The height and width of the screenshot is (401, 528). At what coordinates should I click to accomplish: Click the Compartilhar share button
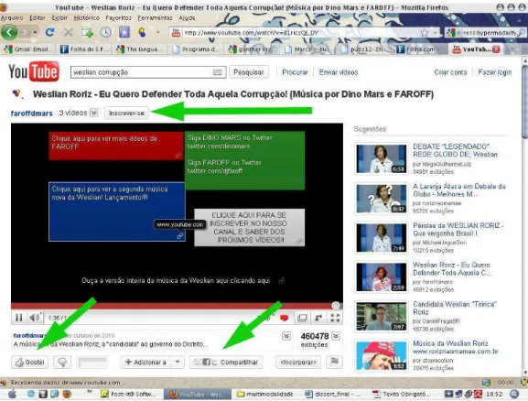point(226,363)
